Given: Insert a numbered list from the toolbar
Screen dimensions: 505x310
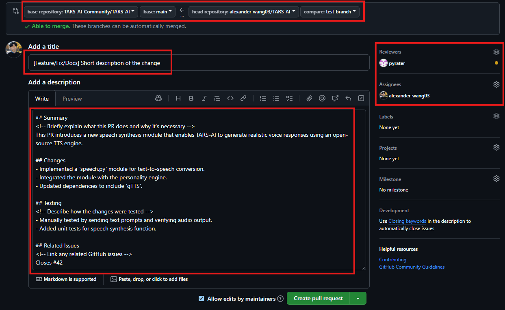Looking at the screenshot, I should tap(263, 98).
